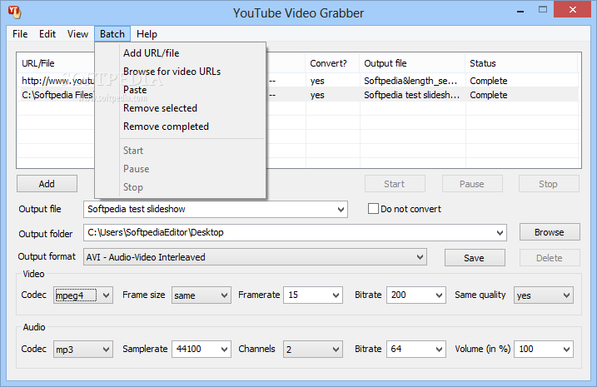
Task: Open the audio Bitrate 64 dropdown
Action: (439, 350)
